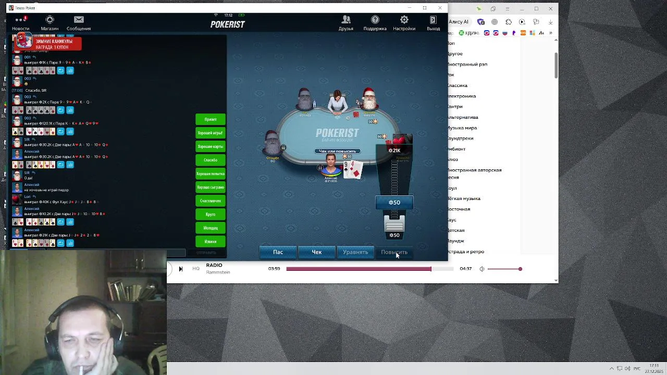The image size is (667, 375).
Task: Open the browser hamburger menu
Action: pos(507,9)
